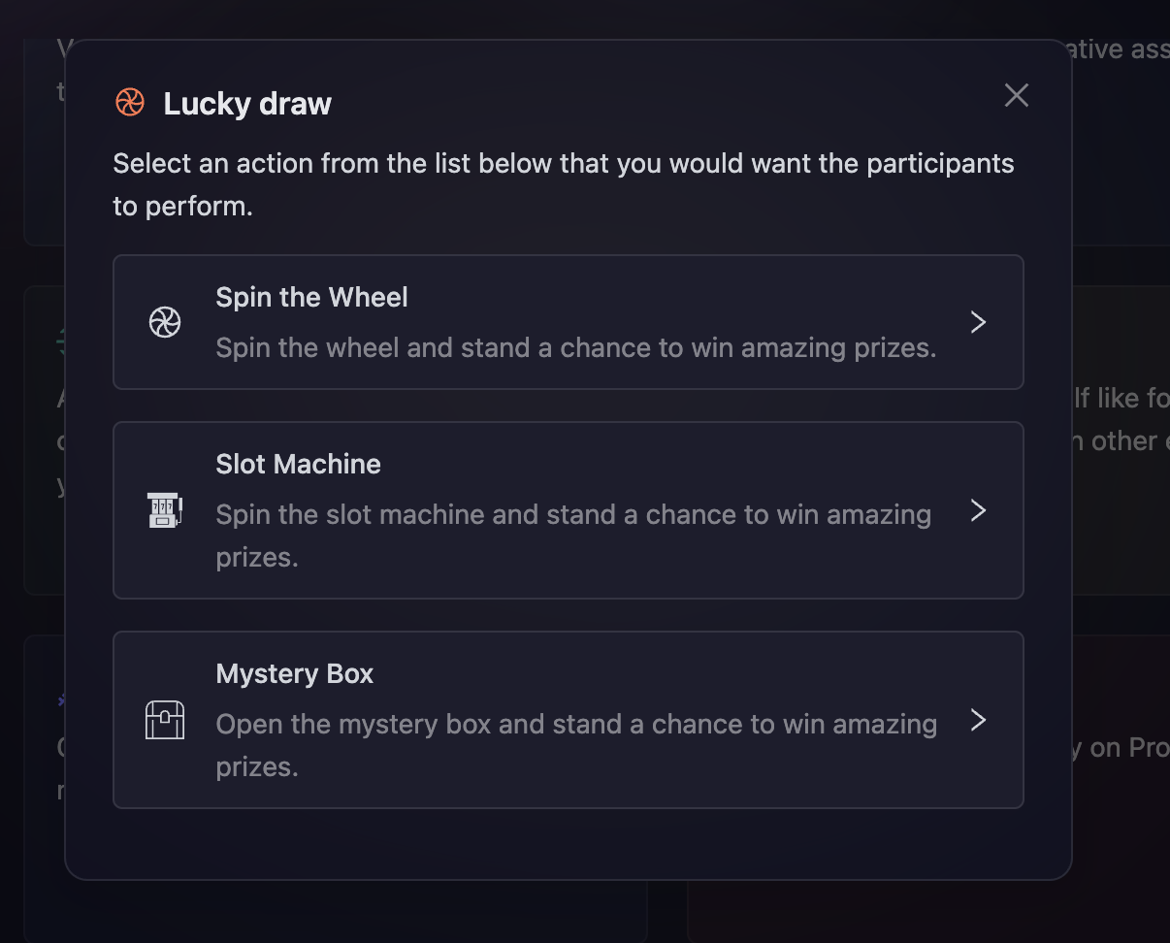Choose the Slot Machine action card
The image size is (1170, 943).
point(569,510)
